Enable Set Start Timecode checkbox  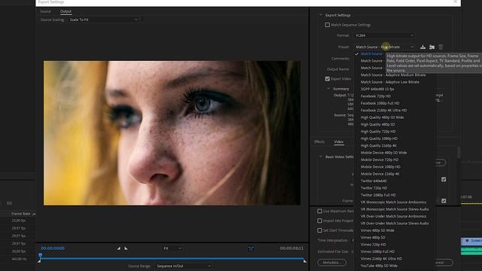(x=319, y=230)
